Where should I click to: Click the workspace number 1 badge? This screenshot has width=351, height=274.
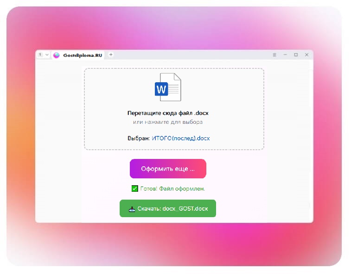point(40,55)
